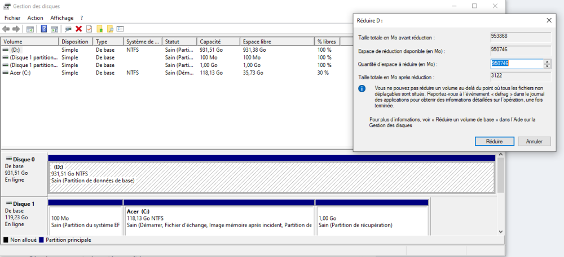The width and height of the screenshot is (564, 257).
Task: Open the blue Help question-mark icon
Action: tap(44, 29)
